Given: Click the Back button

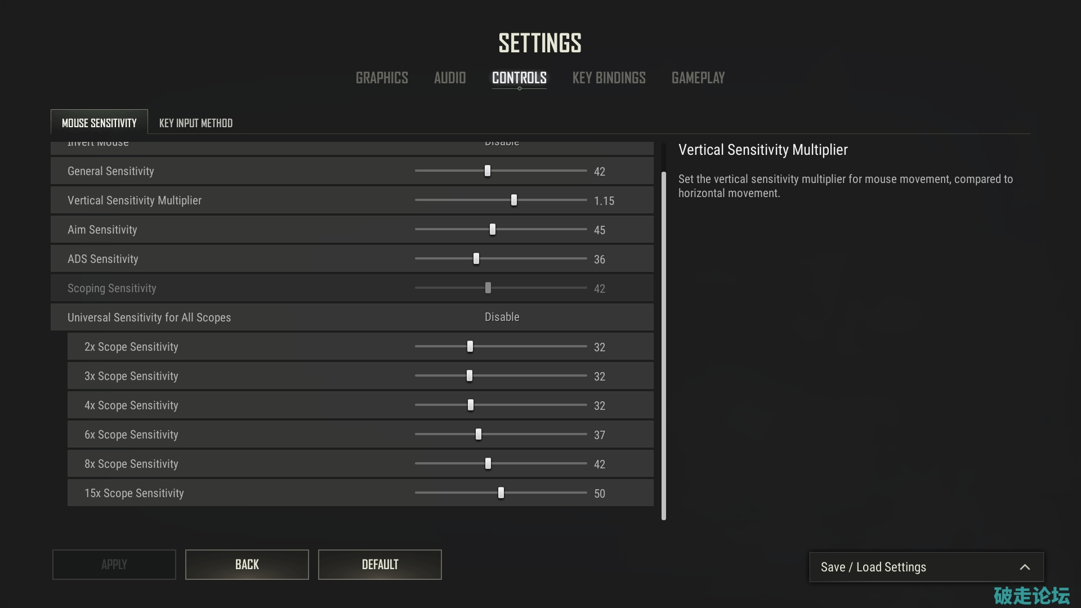Looking at the screenshot, I should coord(247,565).
